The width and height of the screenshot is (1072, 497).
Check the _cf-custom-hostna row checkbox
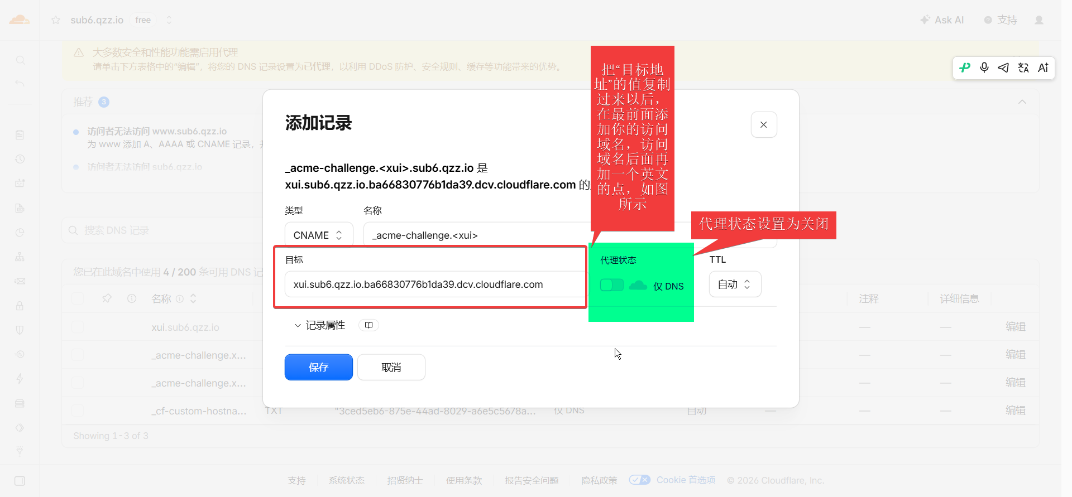coord(78,411)
